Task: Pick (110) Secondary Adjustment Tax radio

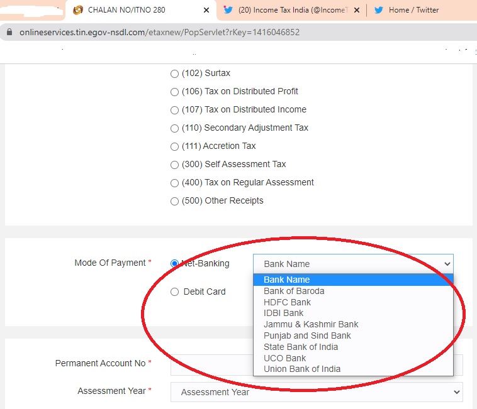Action: 174,128
